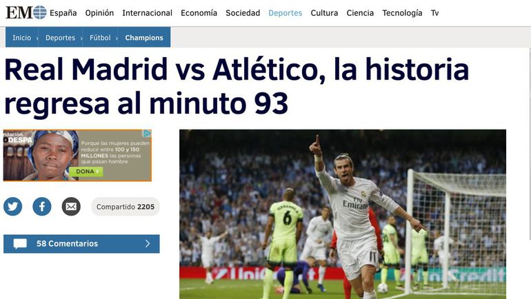
Task: Click the speech bubble comments icon
Action: pos(20,244)
